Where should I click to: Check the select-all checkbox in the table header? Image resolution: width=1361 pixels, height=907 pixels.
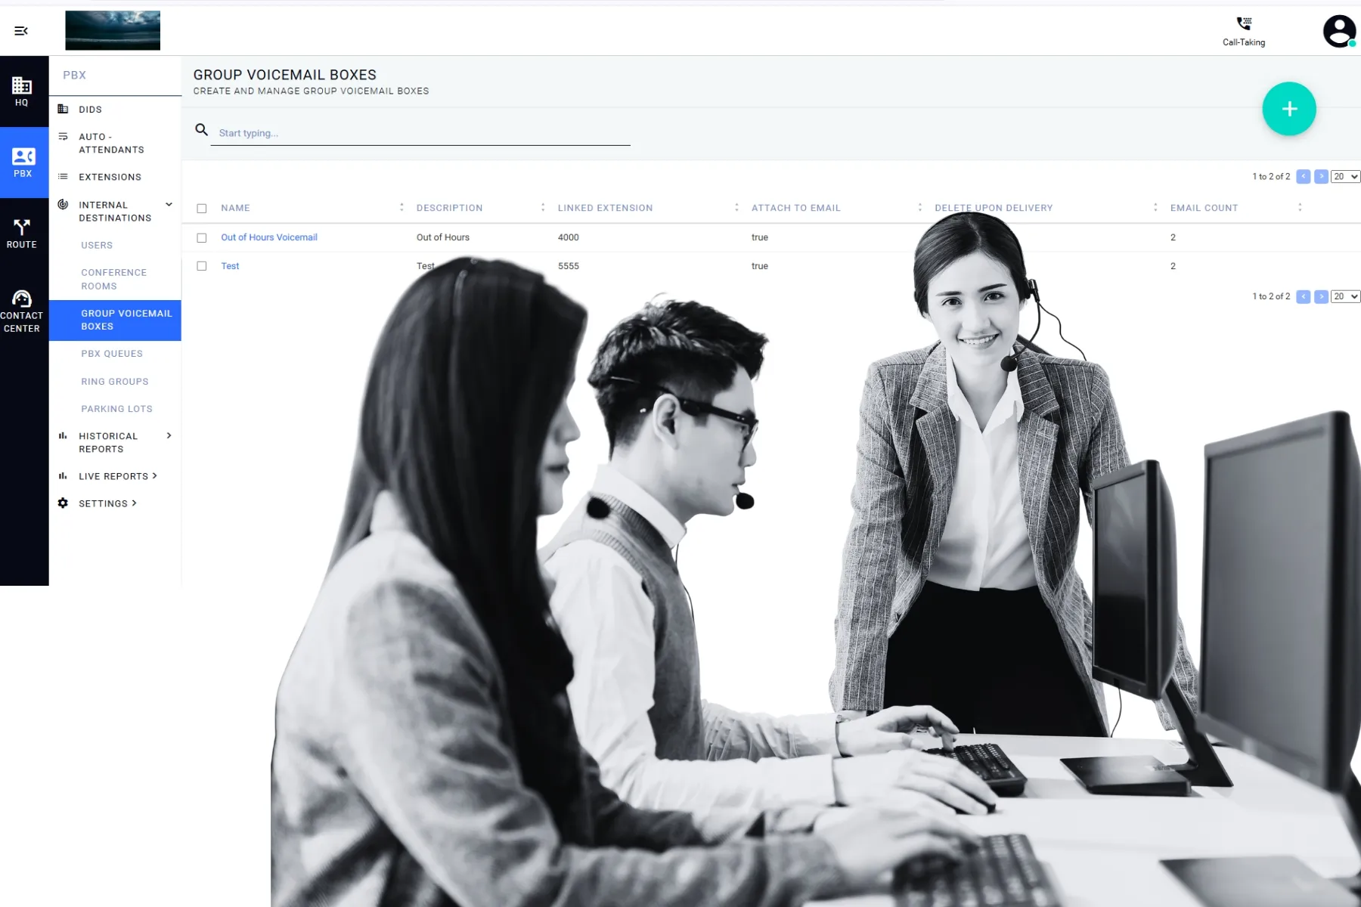click(x=201, y=207)
